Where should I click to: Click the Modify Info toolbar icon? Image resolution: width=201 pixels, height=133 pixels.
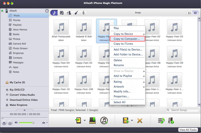point(171,121)
